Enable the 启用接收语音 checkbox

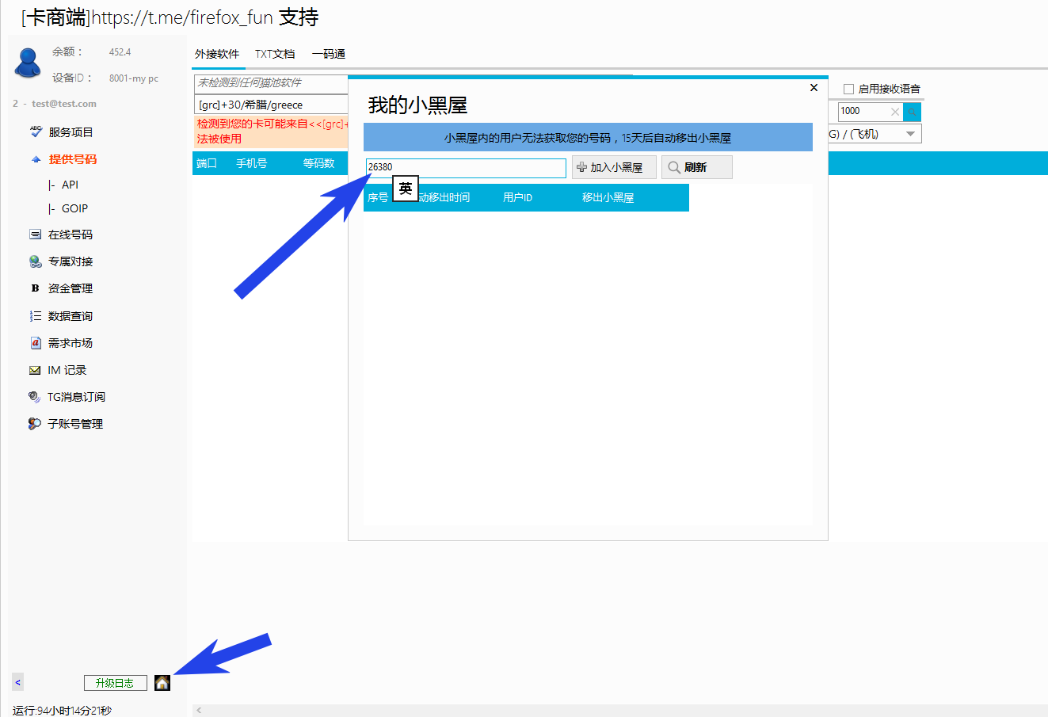[x=848, y=89]
